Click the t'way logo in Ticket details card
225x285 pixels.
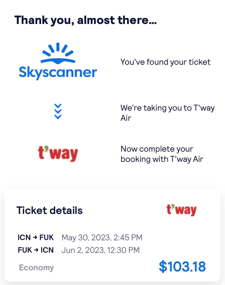tap(181, 210)
